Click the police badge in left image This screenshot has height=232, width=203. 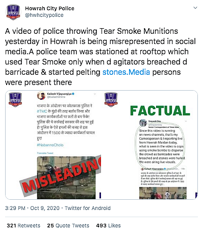pyautogui.click(x=15, y=99)
